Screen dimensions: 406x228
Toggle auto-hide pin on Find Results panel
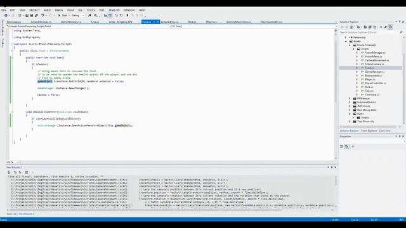(332, 167)
